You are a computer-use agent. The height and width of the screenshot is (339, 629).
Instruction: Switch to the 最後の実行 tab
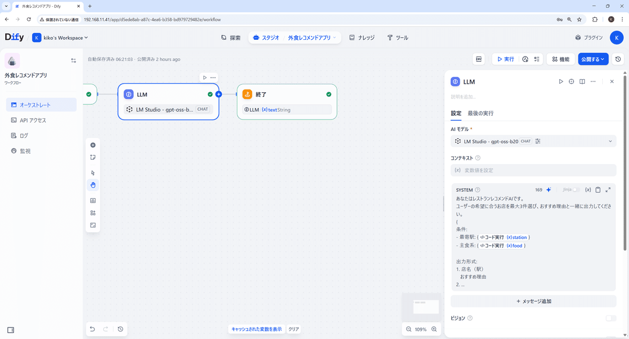pyautogui.click(x=480, y=112)
